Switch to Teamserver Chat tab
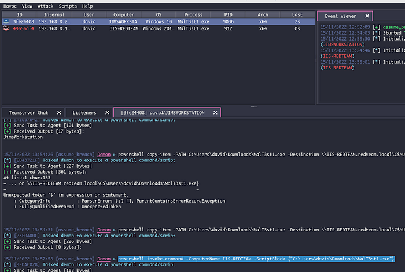Image resolution: width=405 pixels, height=272 pixels. click(28, 113)
